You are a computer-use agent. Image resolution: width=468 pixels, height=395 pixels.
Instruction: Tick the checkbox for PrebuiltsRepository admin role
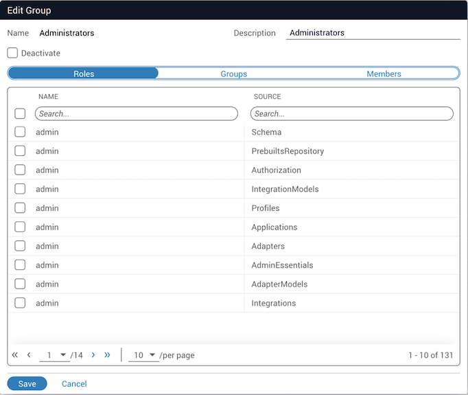coord(20,151)
